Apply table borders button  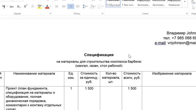99,6
